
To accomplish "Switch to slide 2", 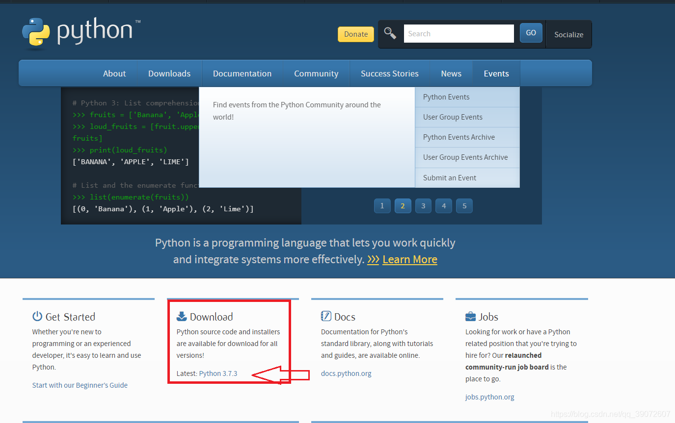I will [x=403, y=206].
